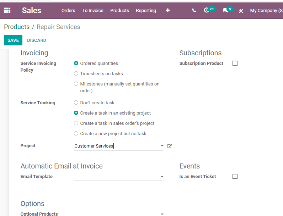Click the Sales app title
Viewport: 283px width, 216px height.
[32, 10]
